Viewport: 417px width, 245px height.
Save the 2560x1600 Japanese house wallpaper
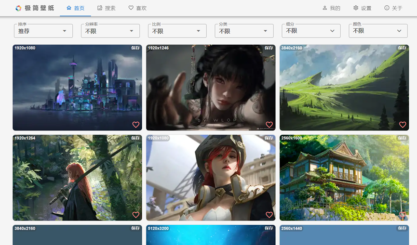pos(403,138)
